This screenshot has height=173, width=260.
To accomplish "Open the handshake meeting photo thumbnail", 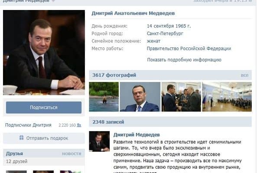I will point(181,97).
